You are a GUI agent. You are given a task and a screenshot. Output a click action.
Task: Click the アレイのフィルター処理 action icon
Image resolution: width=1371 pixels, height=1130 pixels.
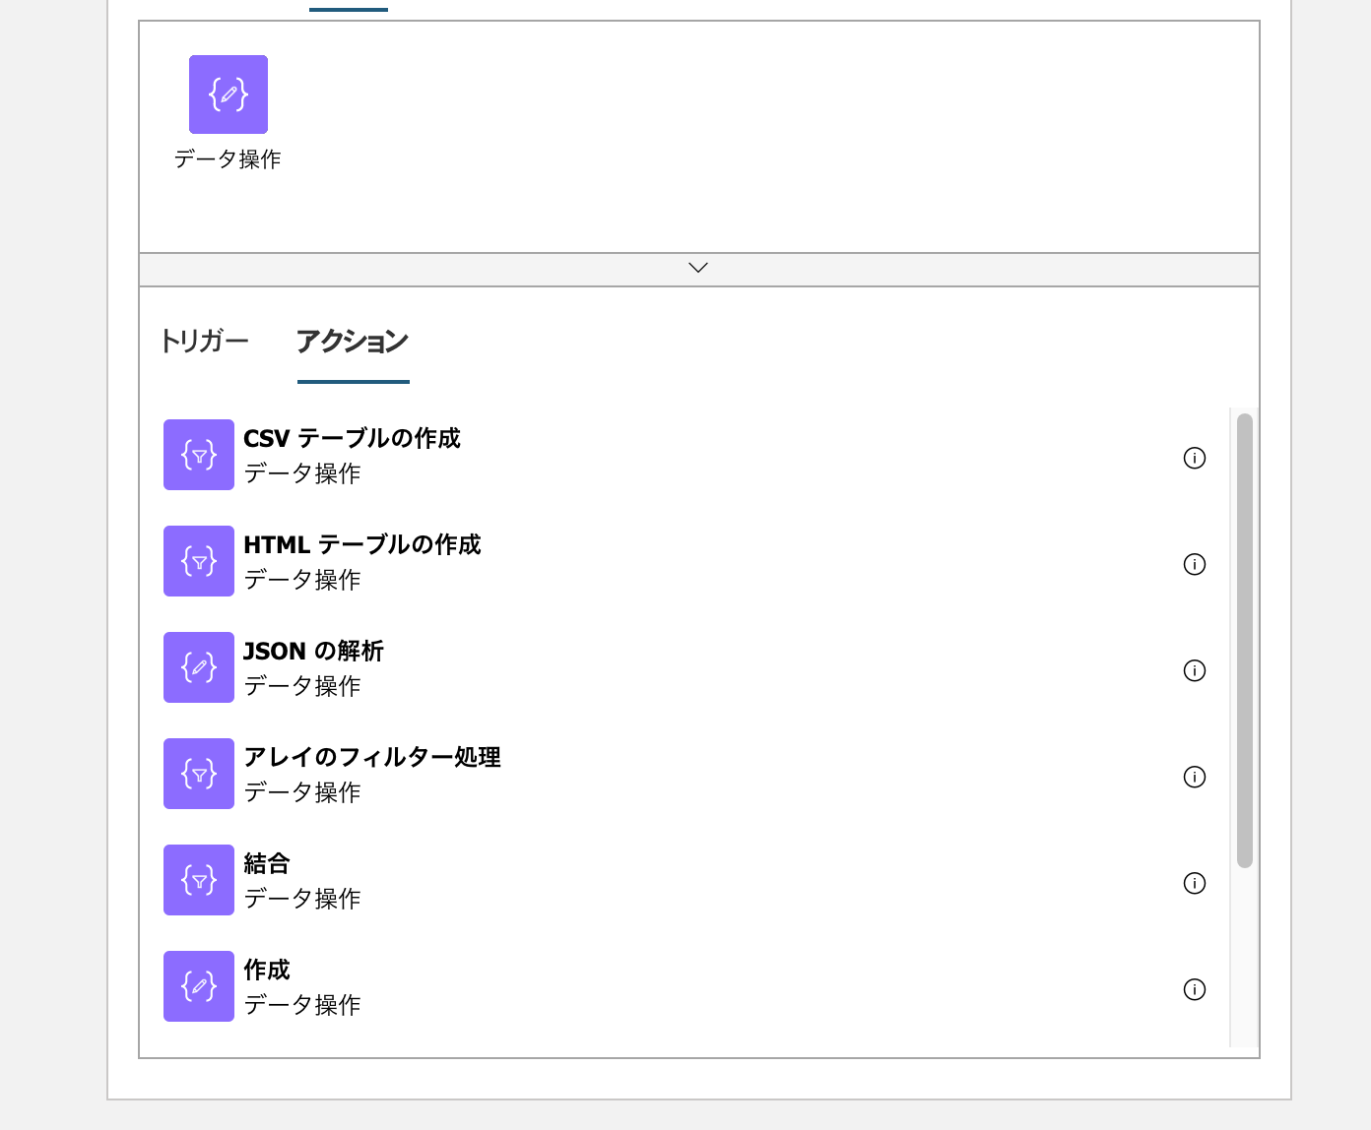pos(199,774)
